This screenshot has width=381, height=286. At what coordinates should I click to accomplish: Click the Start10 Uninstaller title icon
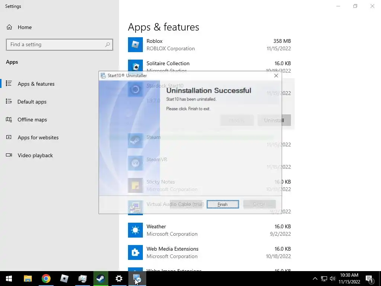103,76
